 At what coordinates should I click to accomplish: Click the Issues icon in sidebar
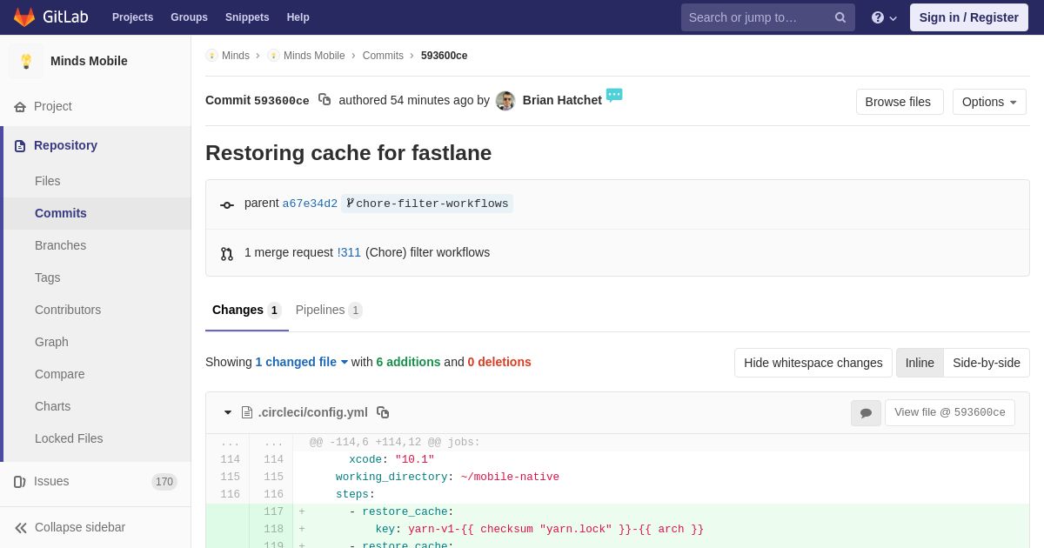tap(20, 482)
